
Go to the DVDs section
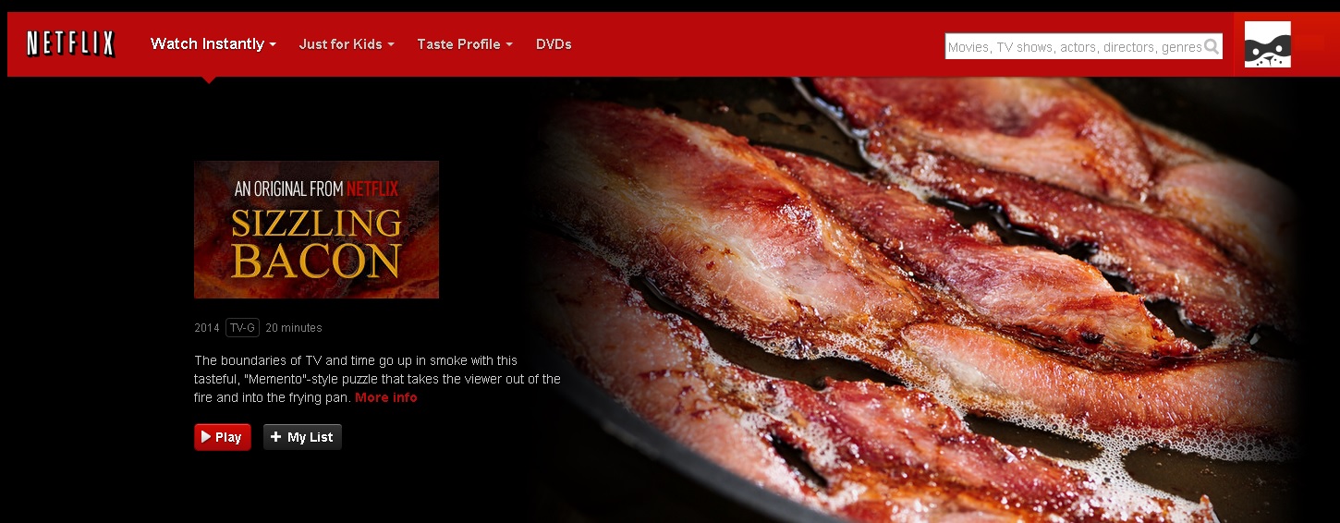[554, 44]
